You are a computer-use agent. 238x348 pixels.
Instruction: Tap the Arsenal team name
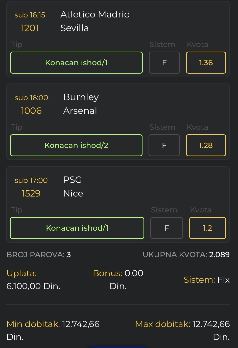(80, 111)
